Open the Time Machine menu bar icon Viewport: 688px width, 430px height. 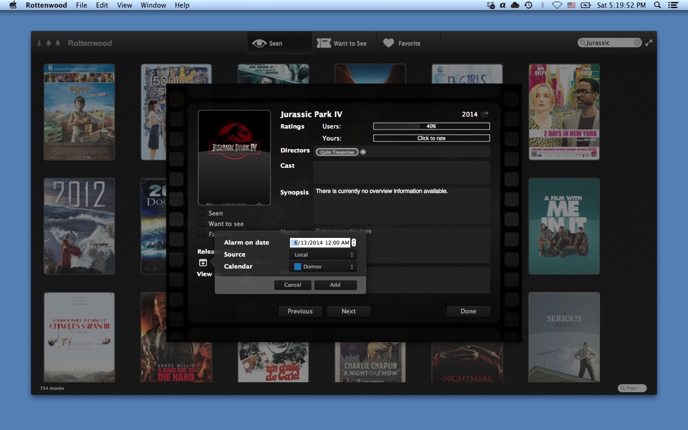coord(528,5)
